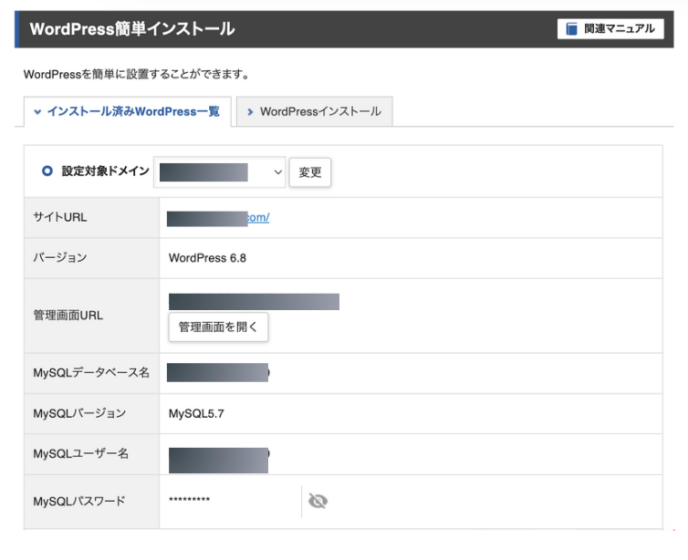Click the MySQLデータベース名 value

[x=218, y=372]
